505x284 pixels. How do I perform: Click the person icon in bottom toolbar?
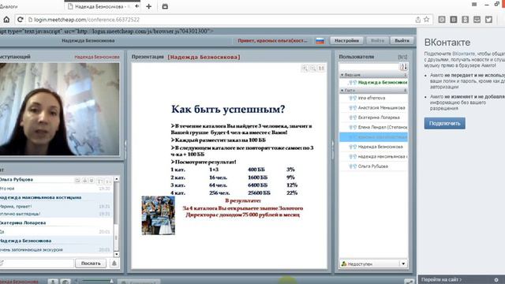(x=53, y=282)
